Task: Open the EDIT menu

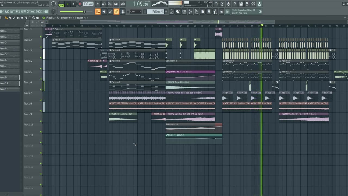Action: point(2,11)
